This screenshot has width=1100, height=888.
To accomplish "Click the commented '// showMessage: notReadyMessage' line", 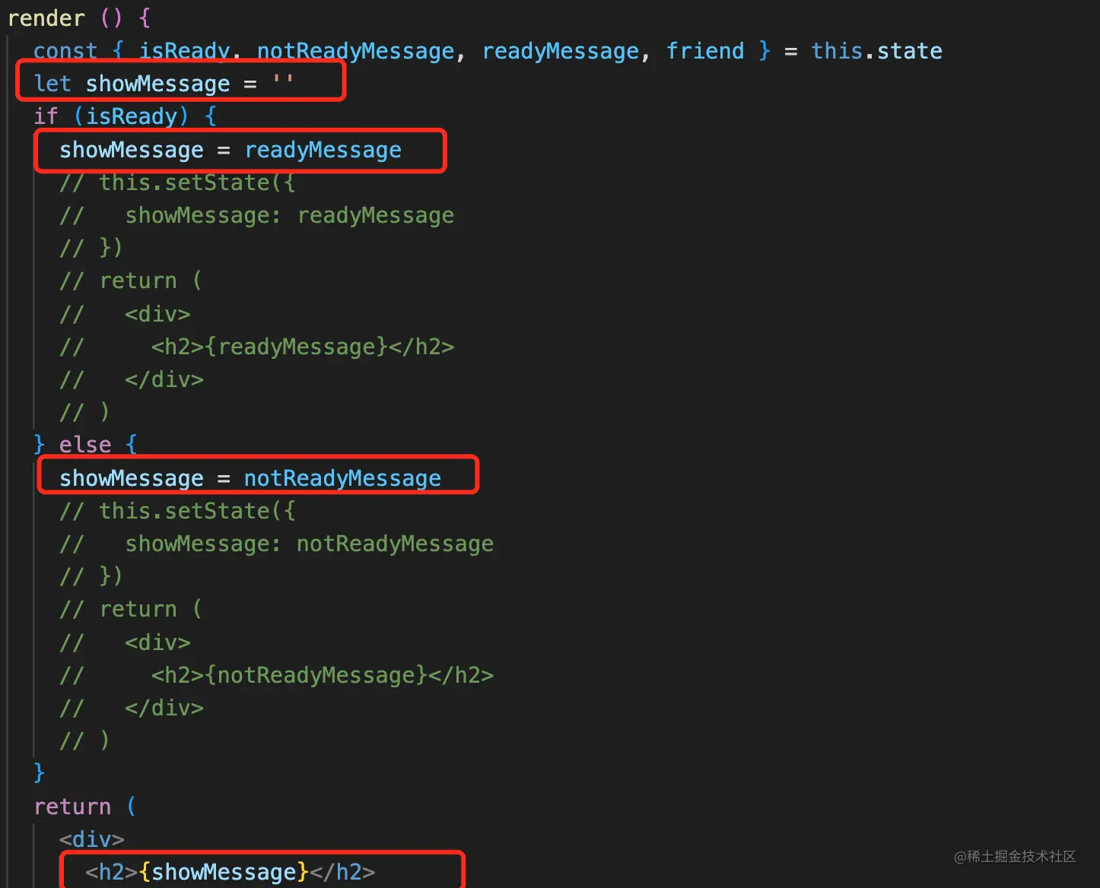I will click(277, 544).
